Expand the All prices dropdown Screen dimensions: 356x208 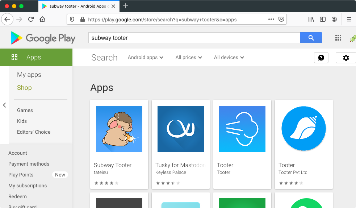coord(189,58)
